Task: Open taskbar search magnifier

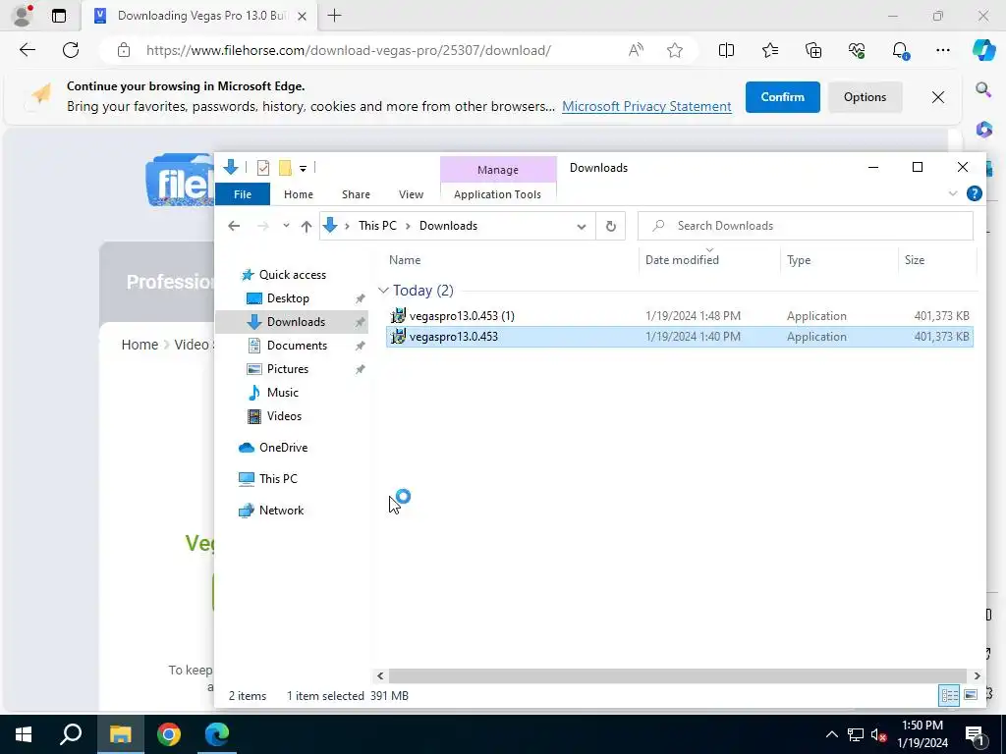Action: (x=71, y=734)
